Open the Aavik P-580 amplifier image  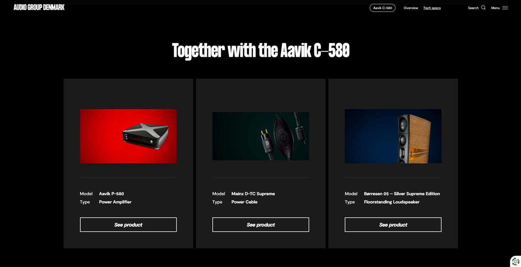(x=128, y=136)
